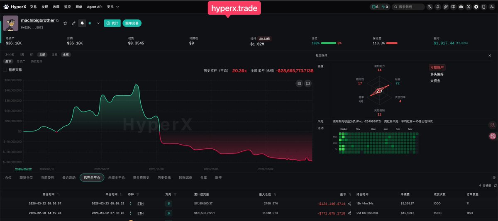Select the 永续 perpetual filter
The width and height of the screenshot is (498, 221).
(x=66, y=54)
